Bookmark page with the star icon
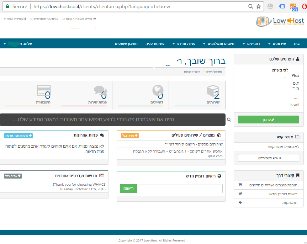Image resolution: width=307 pixels, height=244 pixels. click(259, 6)
